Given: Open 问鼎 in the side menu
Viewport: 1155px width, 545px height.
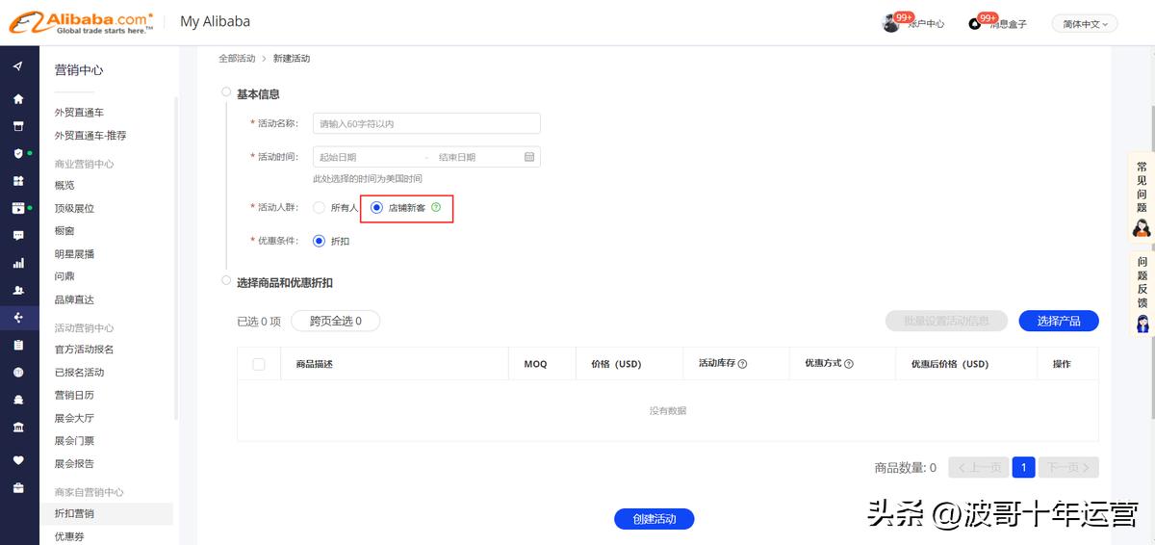Looking at the screenshot, I should click(x=64, y=276).
